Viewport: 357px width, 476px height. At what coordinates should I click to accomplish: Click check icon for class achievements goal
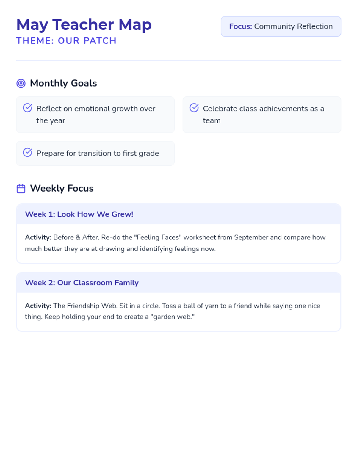(x=194, y=108)
